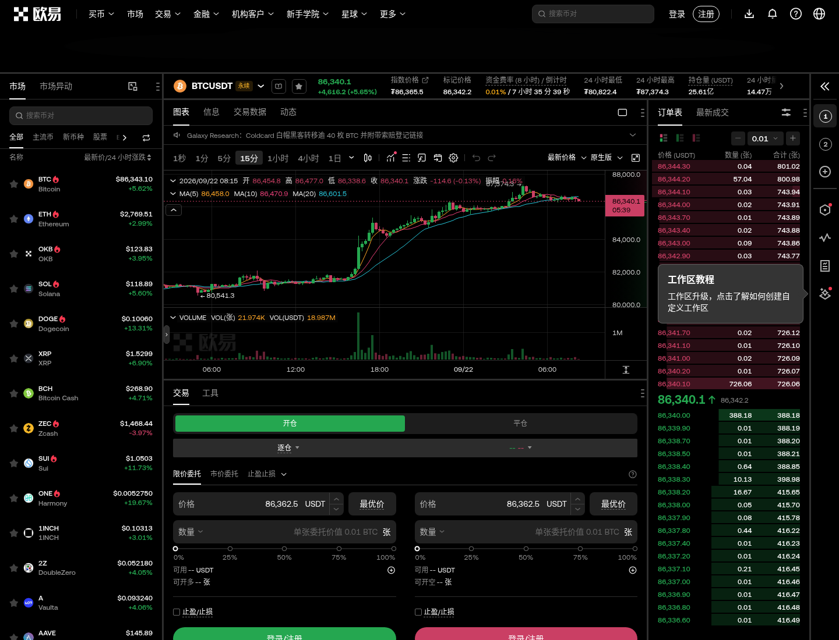
Task: Open the BTCUSDT pair selector dropdown arrow
Action: tap(261, 86)
